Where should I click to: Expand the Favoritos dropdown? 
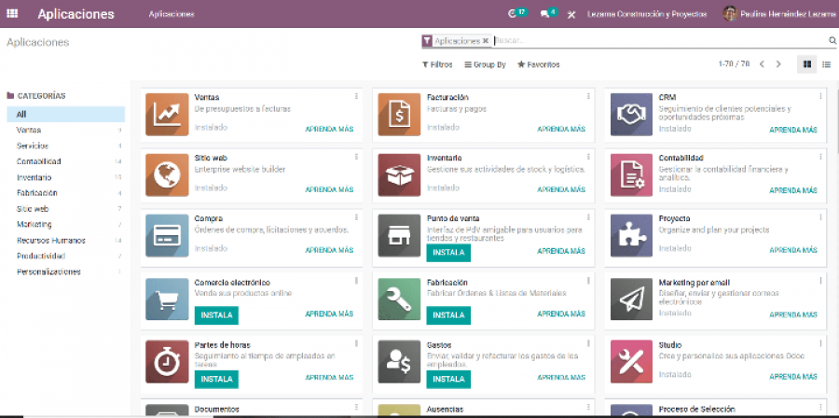pos(539,64)
